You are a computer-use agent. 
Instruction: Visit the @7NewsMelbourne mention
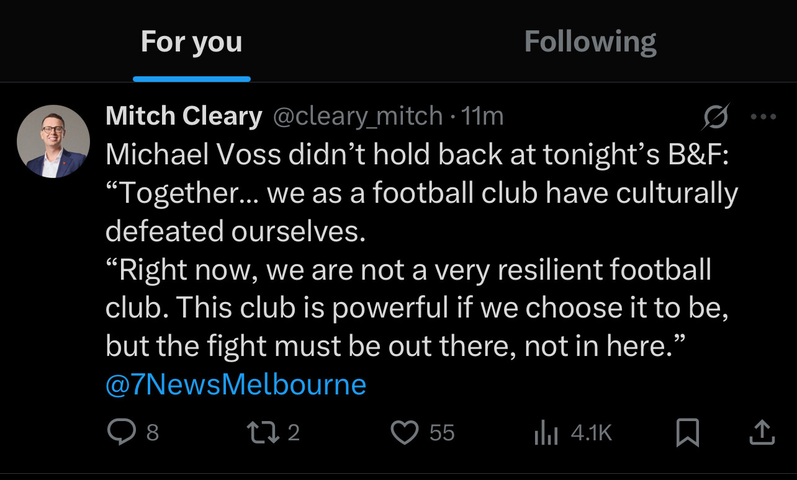click(236, 384)
